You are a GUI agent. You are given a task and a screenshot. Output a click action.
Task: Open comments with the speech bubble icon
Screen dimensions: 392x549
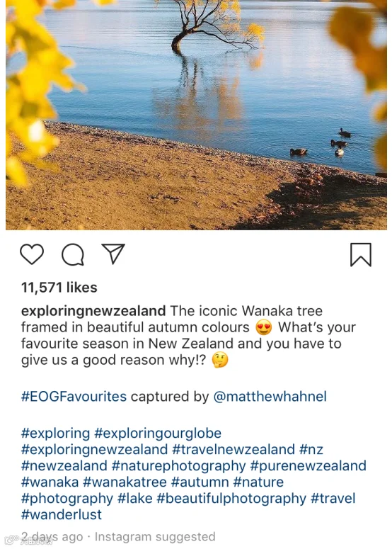[x=73, y=254]
